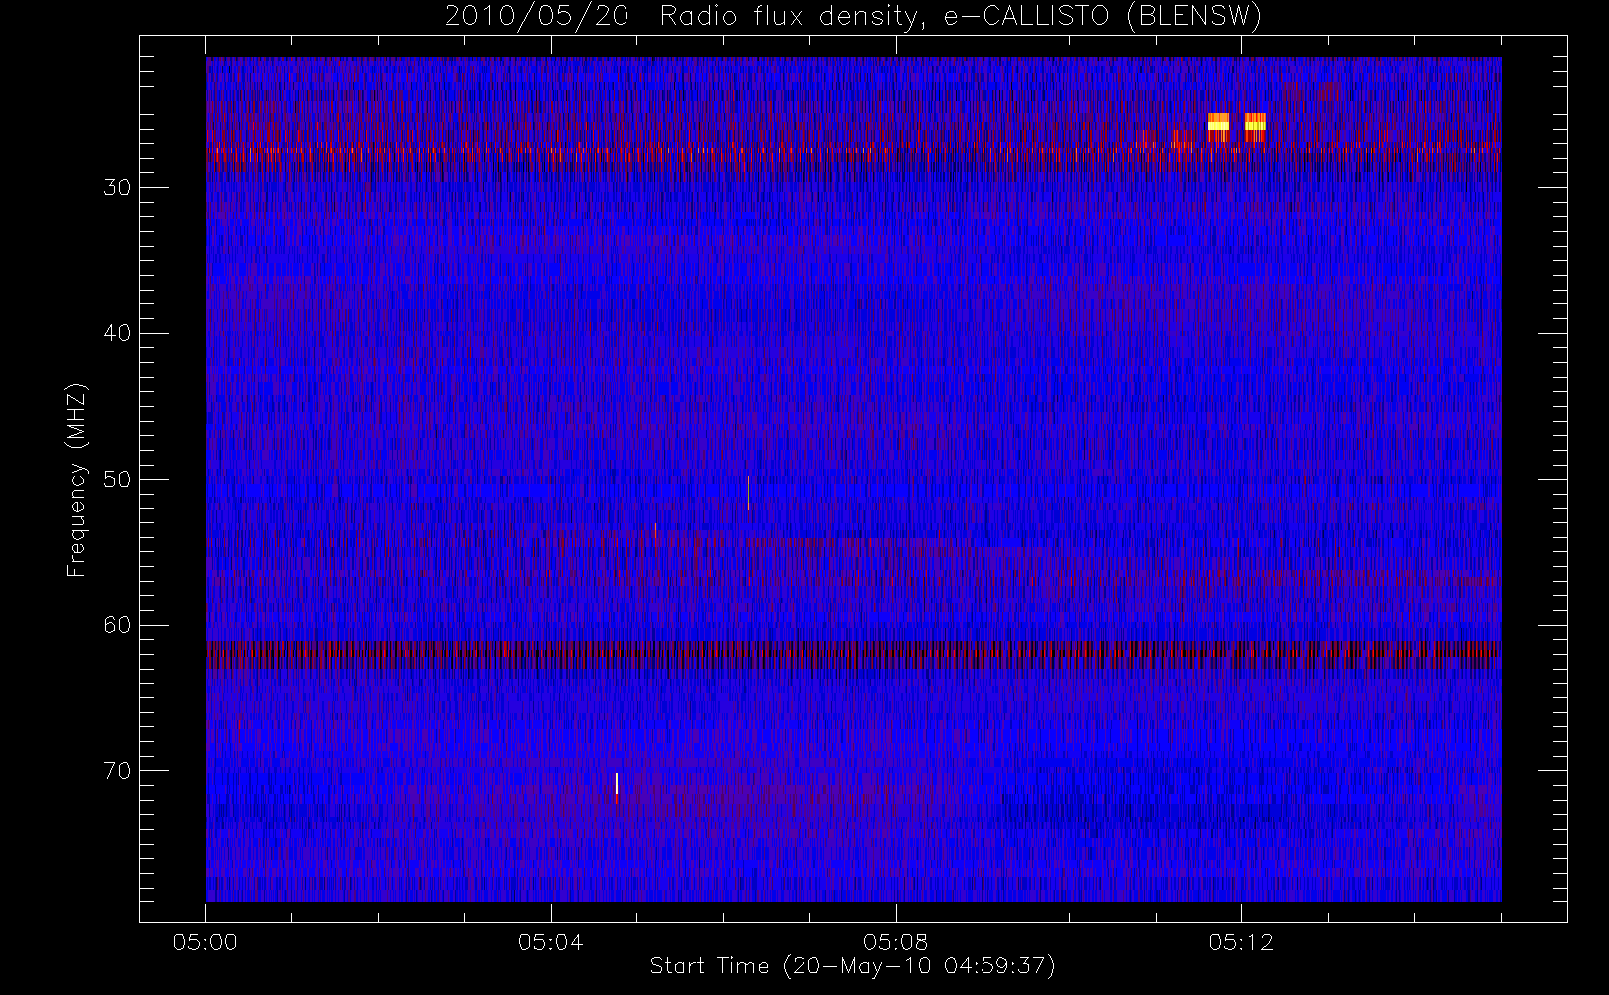Click the 05:04 time tick label
1609x995 pixels.
click(550, 942)
